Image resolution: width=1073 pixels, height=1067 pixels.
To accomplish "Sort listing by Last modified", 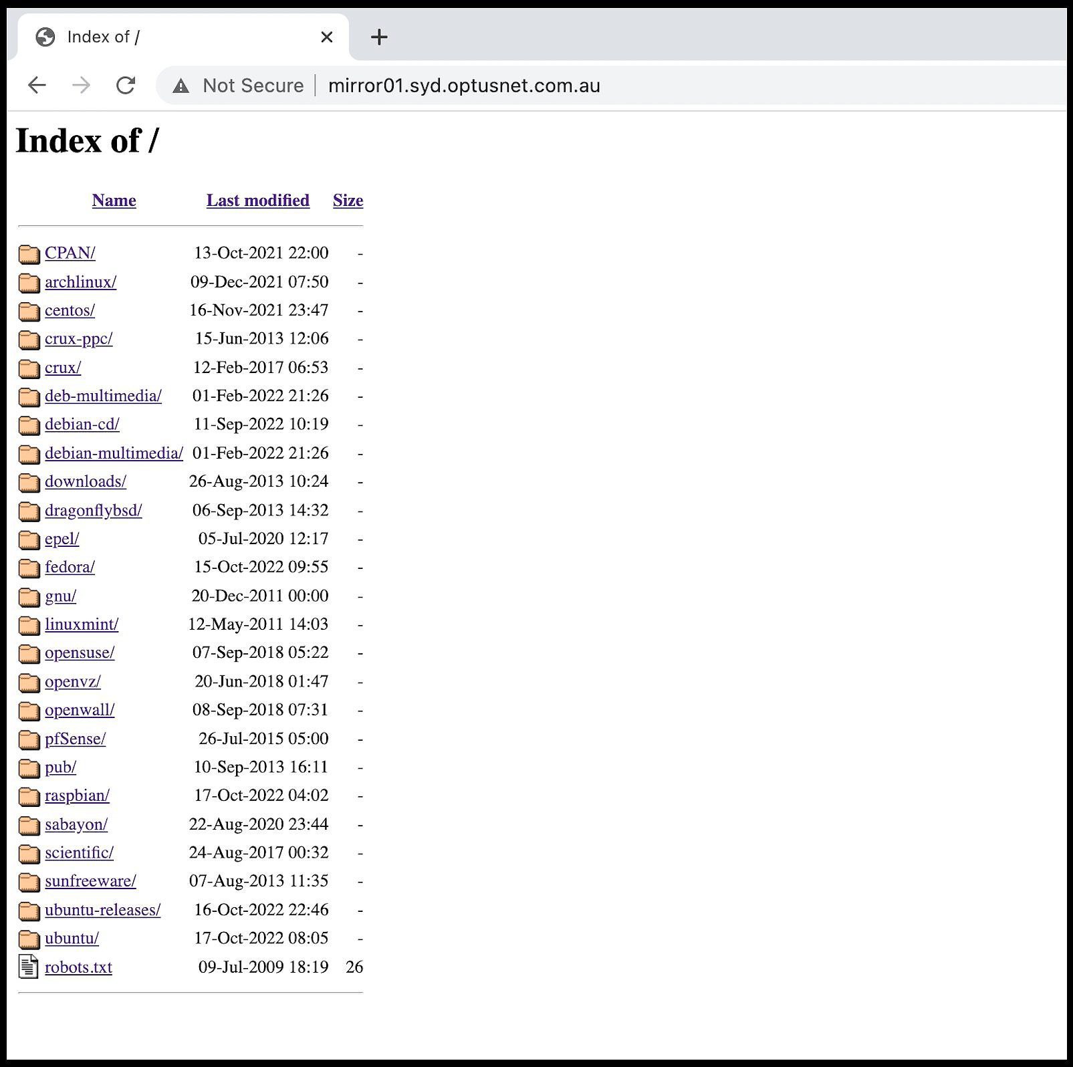I will tap(258, 201).
